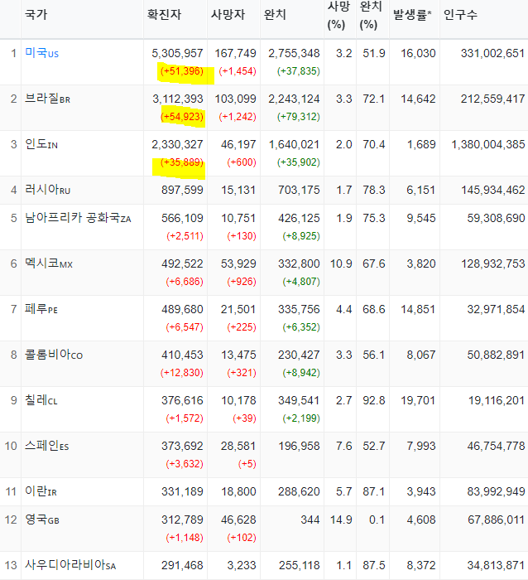The image size is (528, 580).
Task: Select the 남아프리카 공화국 ZA country name
Action: coord(78,218)
